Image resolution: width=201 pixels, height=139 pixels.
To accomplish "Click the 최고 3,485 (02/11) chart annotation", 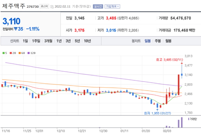I will (169, 60).
